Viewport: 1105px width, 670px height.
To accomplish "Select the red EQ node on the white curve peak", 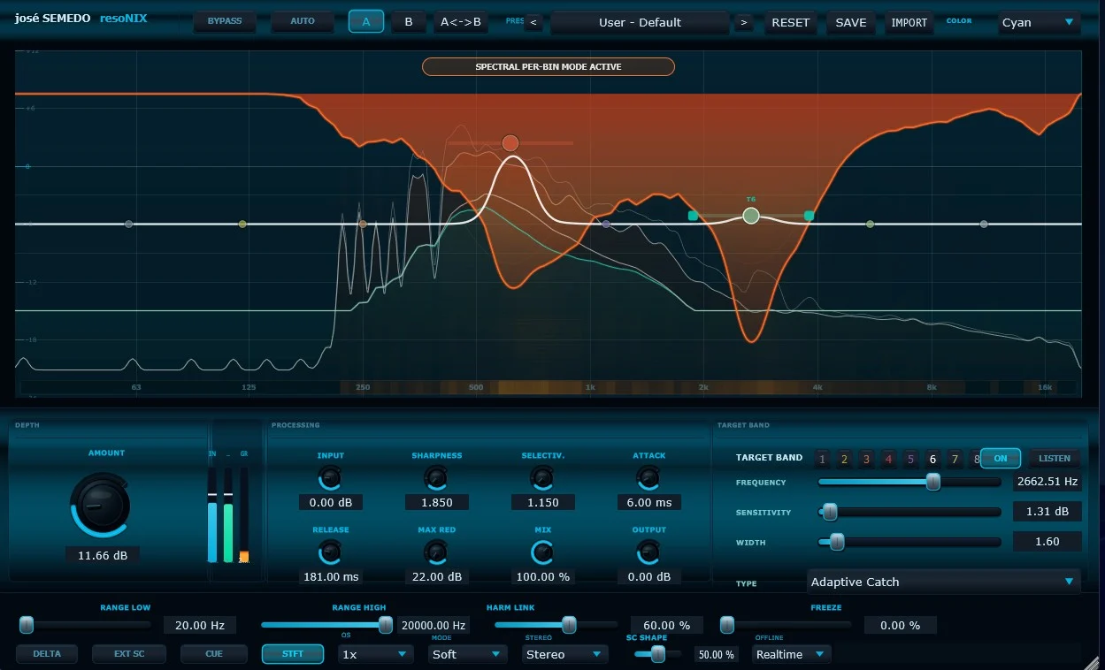I will coord(510,143).
